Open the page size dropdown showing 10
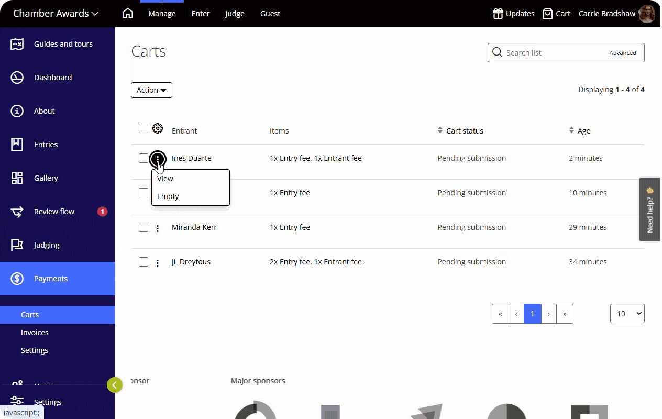This screenshot has width=662, height=419. click(627, 313)
